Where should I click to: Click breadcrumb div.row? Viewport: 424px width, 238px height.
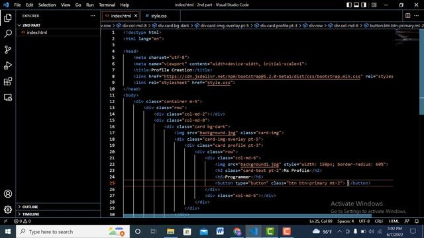315,26
